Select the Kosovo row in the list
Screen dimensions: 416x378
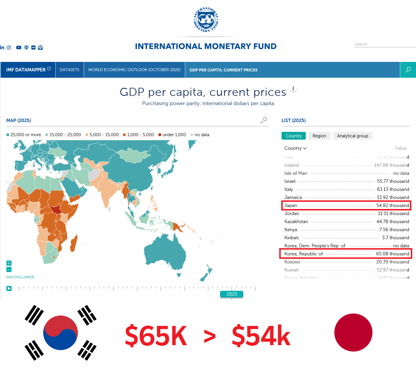point(347,262)
